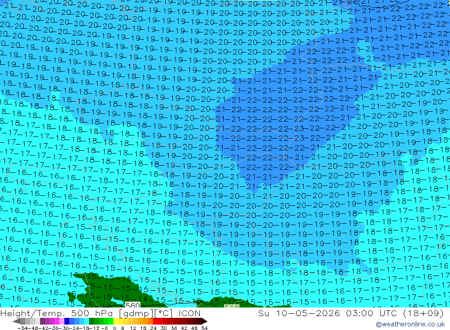Select the 'ICON' model name
Screen dimensions: 450x330
pos(189,313)
